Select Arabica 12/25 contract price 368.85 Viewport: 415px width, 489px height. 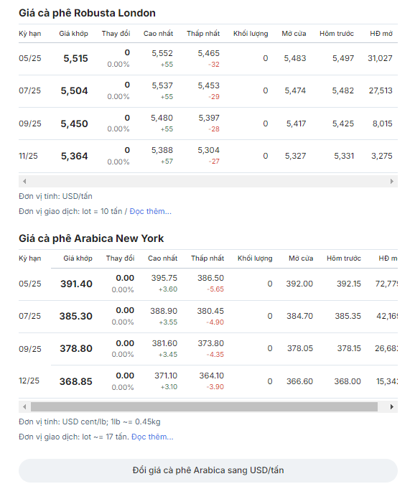click(x=76, y=381)
